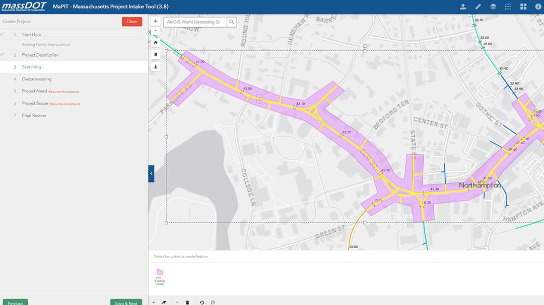The width and height of the screenshot is (544, 305).
Task: Activate the street view pegman tool
Action: [156, 67]
